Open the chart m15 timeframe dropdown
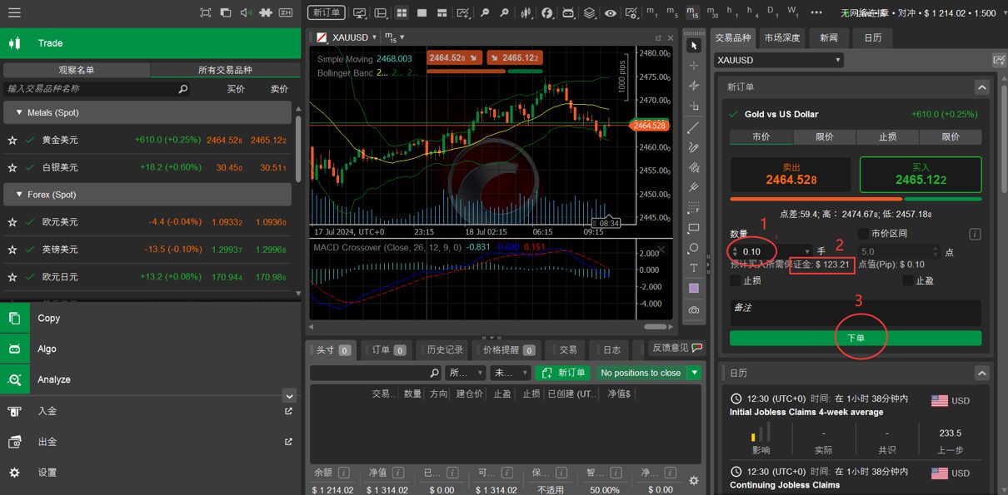1008x495 pixels. pyautogui.click(x=402, y=37)
